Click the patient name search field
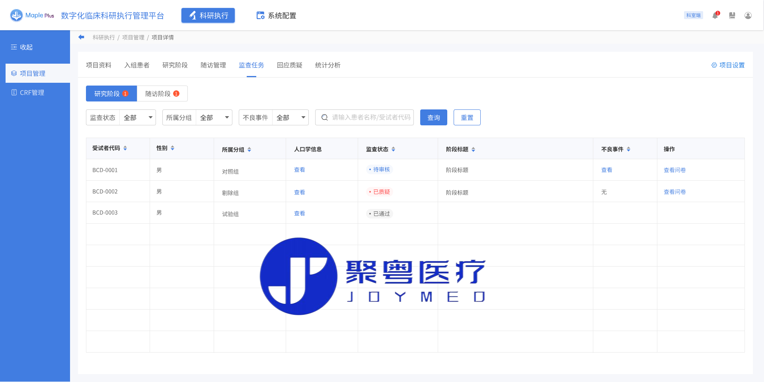 [370, 117]
